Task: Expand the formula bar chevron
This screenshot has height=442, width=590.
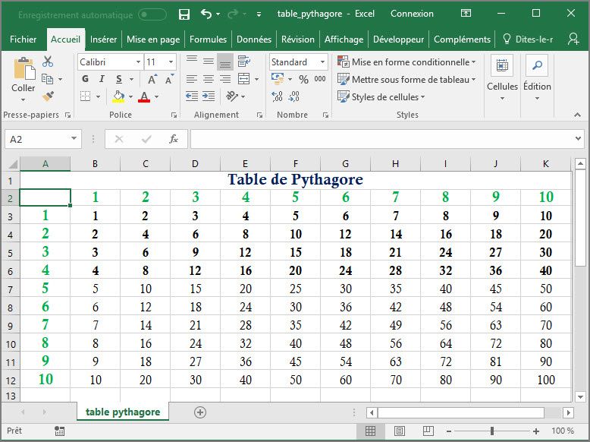Action: pyautogui.click(x=578, y=139)
